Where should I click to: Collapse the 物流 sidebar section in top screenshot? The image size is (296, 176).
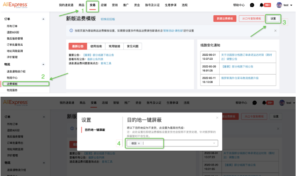(x=43, y=64)
